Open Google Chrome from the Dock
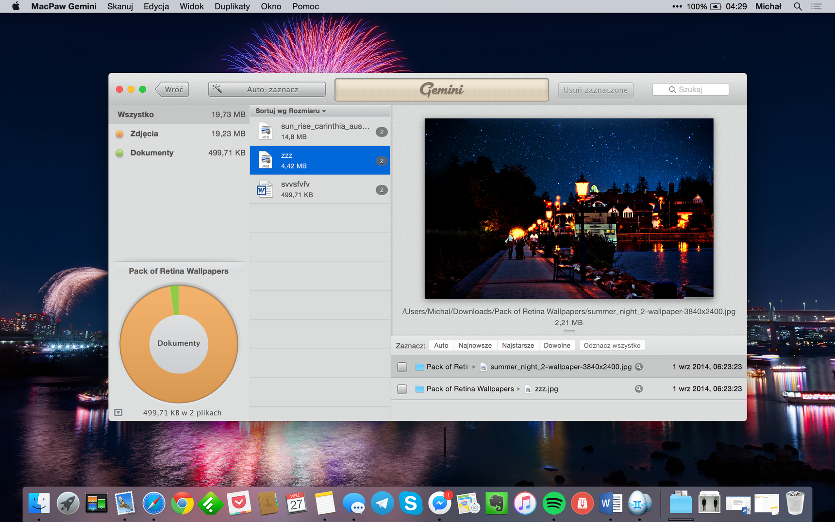This screenshot has height=522, width=835. [x=182, y=504]
